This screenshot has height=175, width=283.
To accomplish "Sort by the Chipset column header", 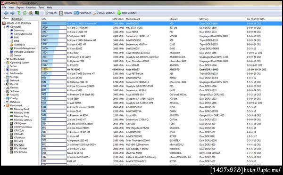I will point(174,19).
